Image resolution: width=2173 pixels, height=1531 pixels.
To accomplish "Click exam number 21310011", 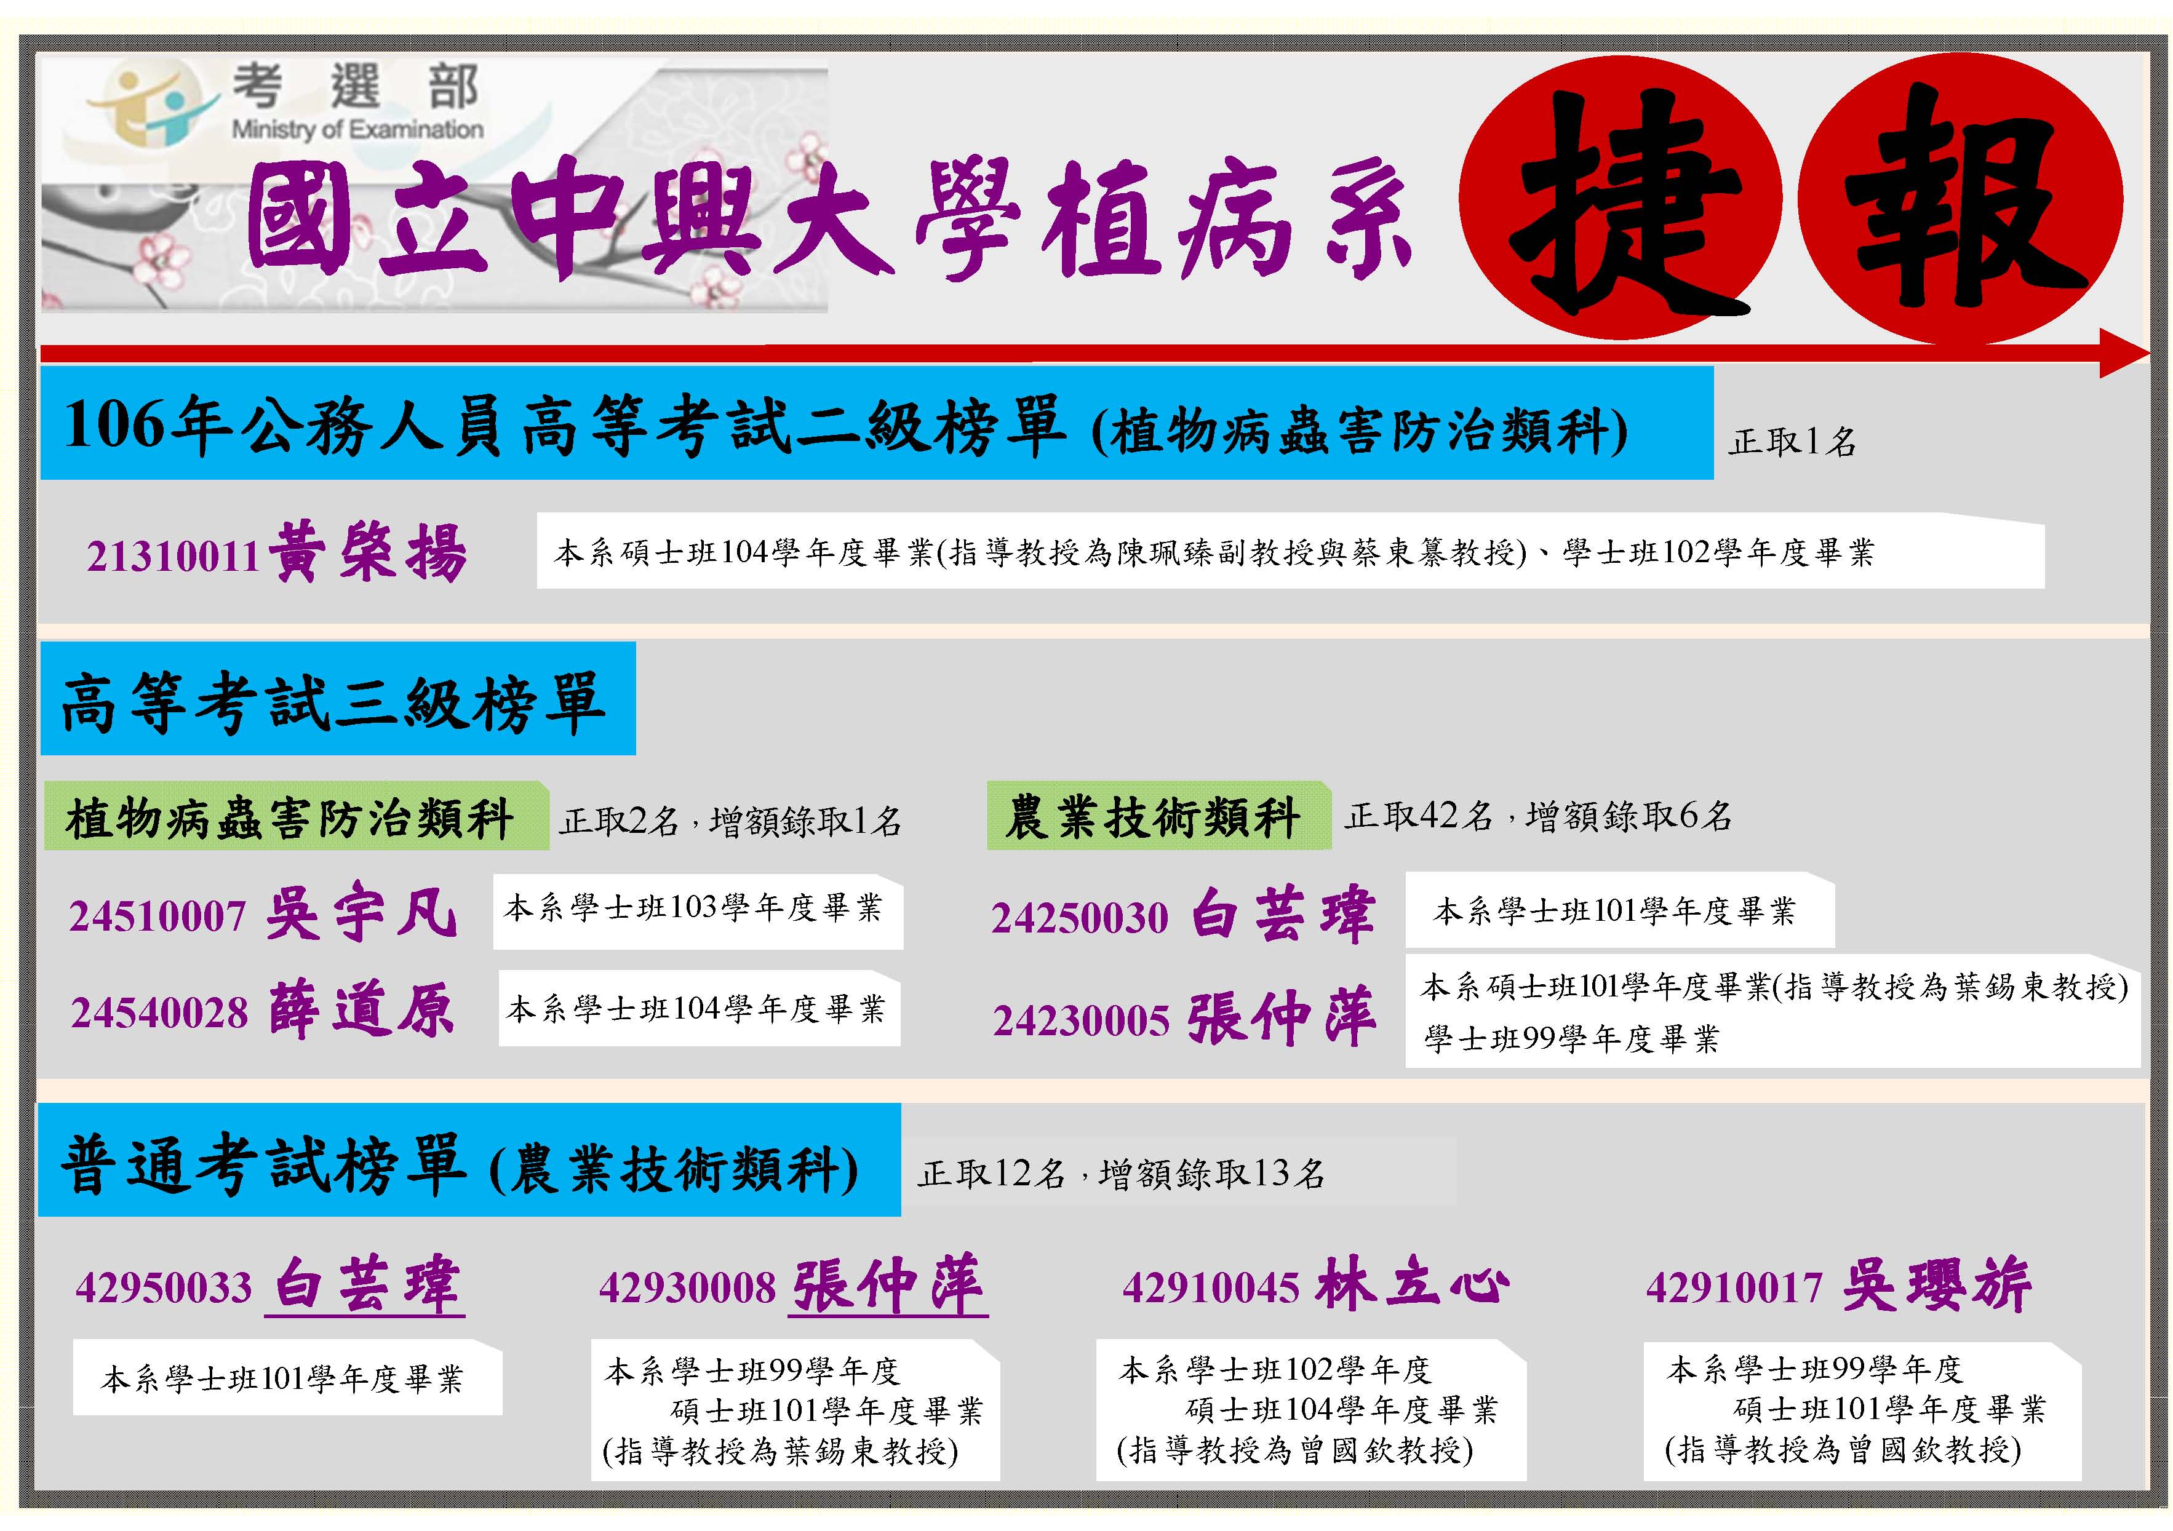I will pyautogui.click(x=173, y=557).
